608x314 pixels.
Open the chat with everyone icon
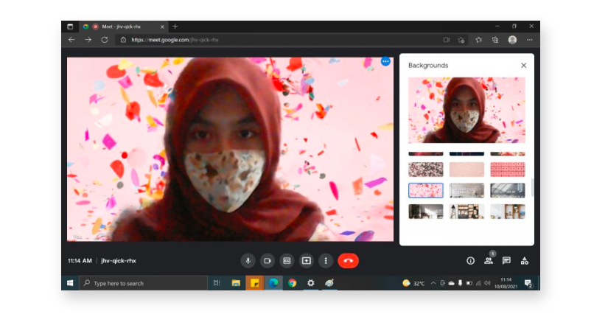pyautogui.click(x=506, y=261)
